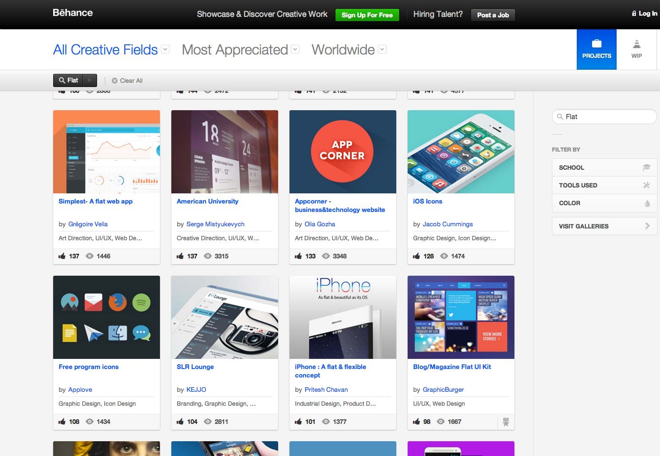The width and height of the screenshot is (660, 456).
Task: Expand the Tools Used filter
Action: pos(604,185)
